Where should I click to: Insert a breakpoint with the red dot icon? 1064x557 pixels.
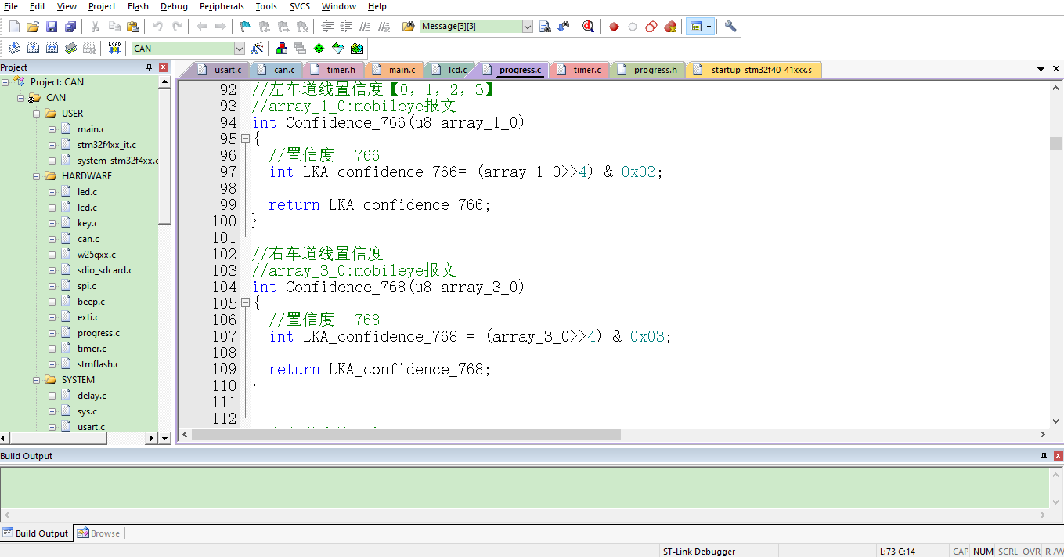tap(613, 26)
